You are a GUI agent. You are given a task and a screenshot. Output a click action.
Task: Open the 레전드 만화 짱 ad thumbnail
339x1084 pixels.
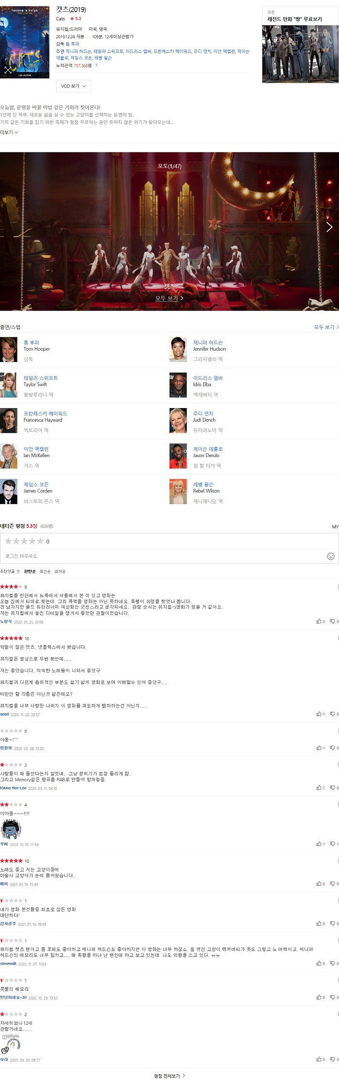pos(300,54)
